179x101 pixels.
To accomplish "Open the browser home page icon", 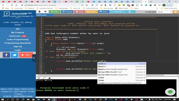I will coord(17,5).
